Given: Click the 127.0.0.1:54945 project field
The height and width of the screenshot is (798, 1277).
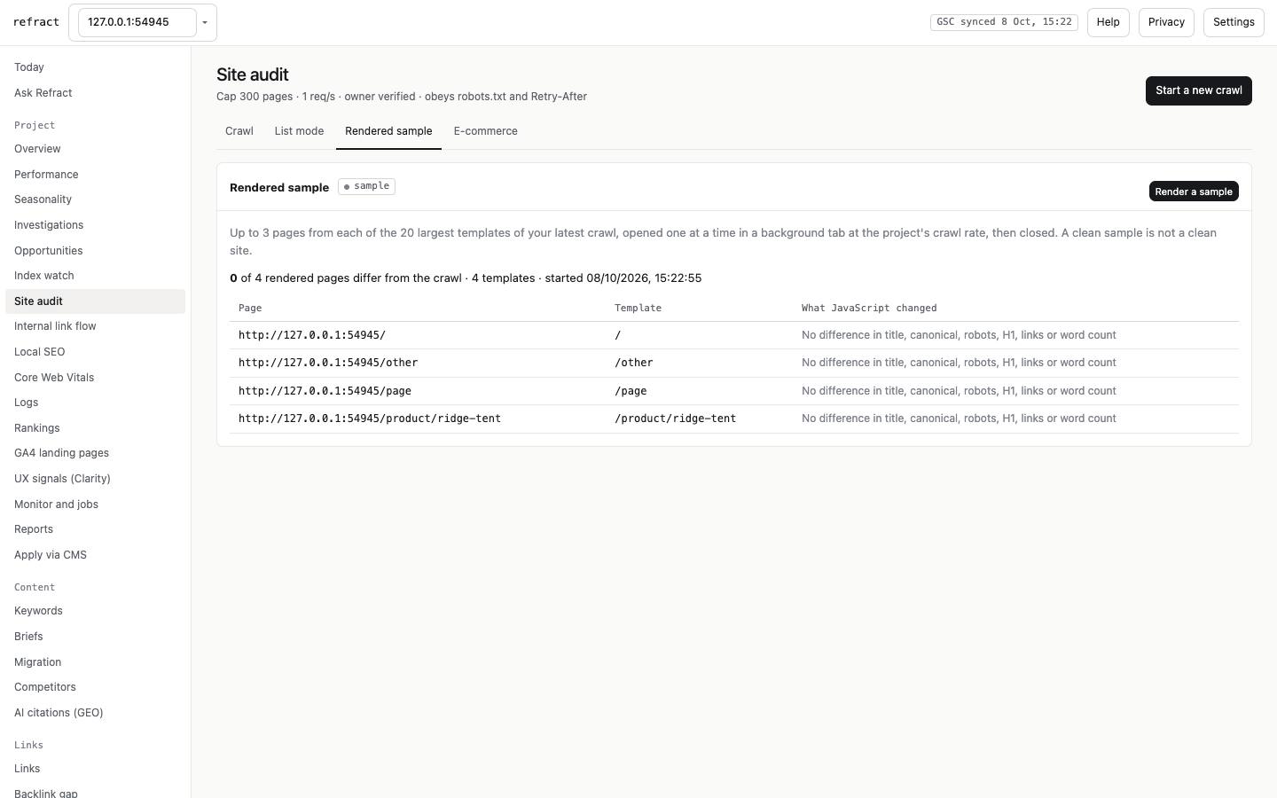Looking at the screenshot, I should 137,22.
